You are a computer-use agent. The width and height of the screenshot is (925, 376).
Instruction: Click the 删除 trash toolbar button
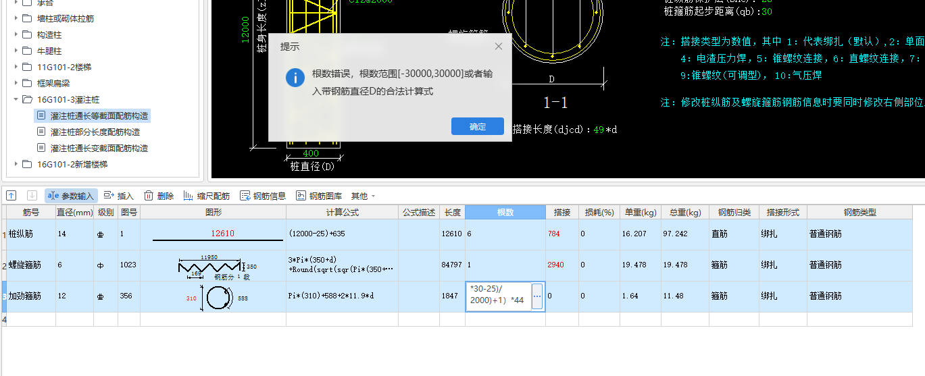pos(159,196)
